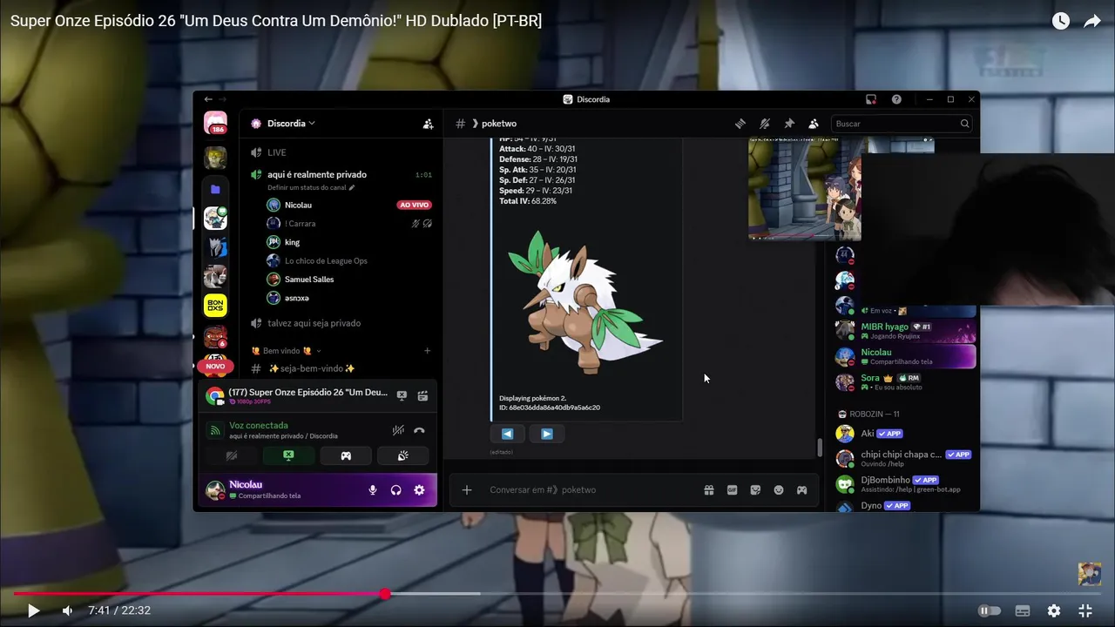Screen dimensions: 1115x627
Task: Mute microphone in user panel
Action: point(373,490)
